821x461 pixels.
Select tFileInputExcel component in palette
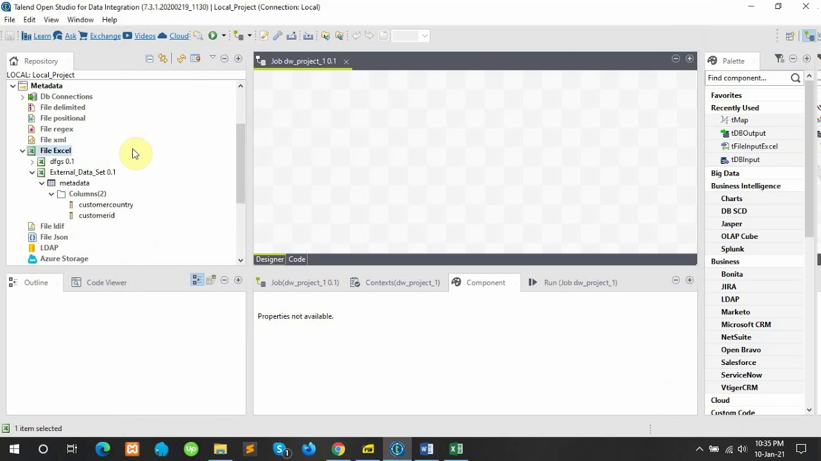pyautogui.click(x=754, y=147)
